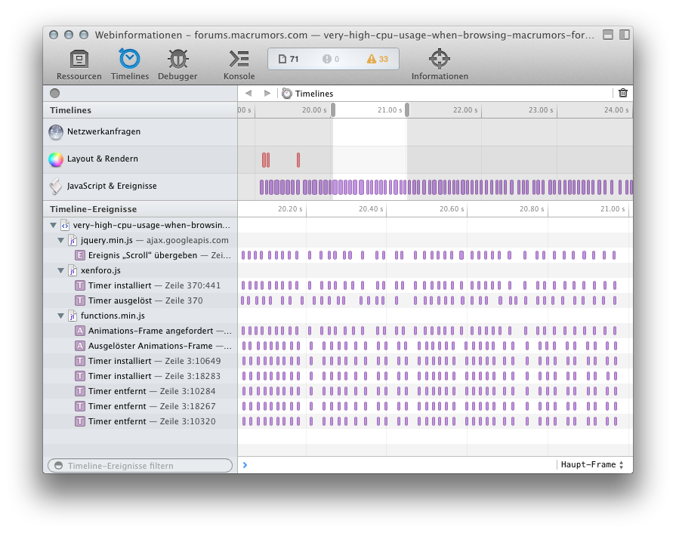Open the Debugger panel
The height and width of the screenshot is (533, 676).
(177, 65)
